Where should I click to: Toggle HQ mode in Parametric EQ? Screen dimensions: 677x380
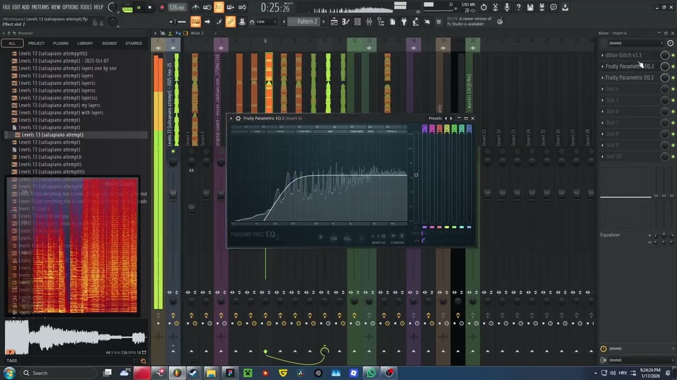347,239
